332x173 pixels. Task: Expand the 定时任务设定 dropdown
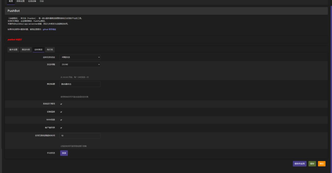(80, 57)
